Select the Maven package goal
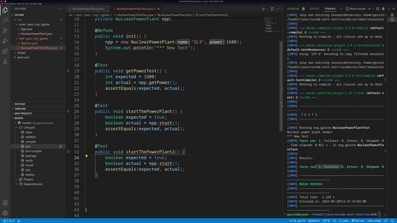This screenshot has width=397, height=223. tap(30, 156)
